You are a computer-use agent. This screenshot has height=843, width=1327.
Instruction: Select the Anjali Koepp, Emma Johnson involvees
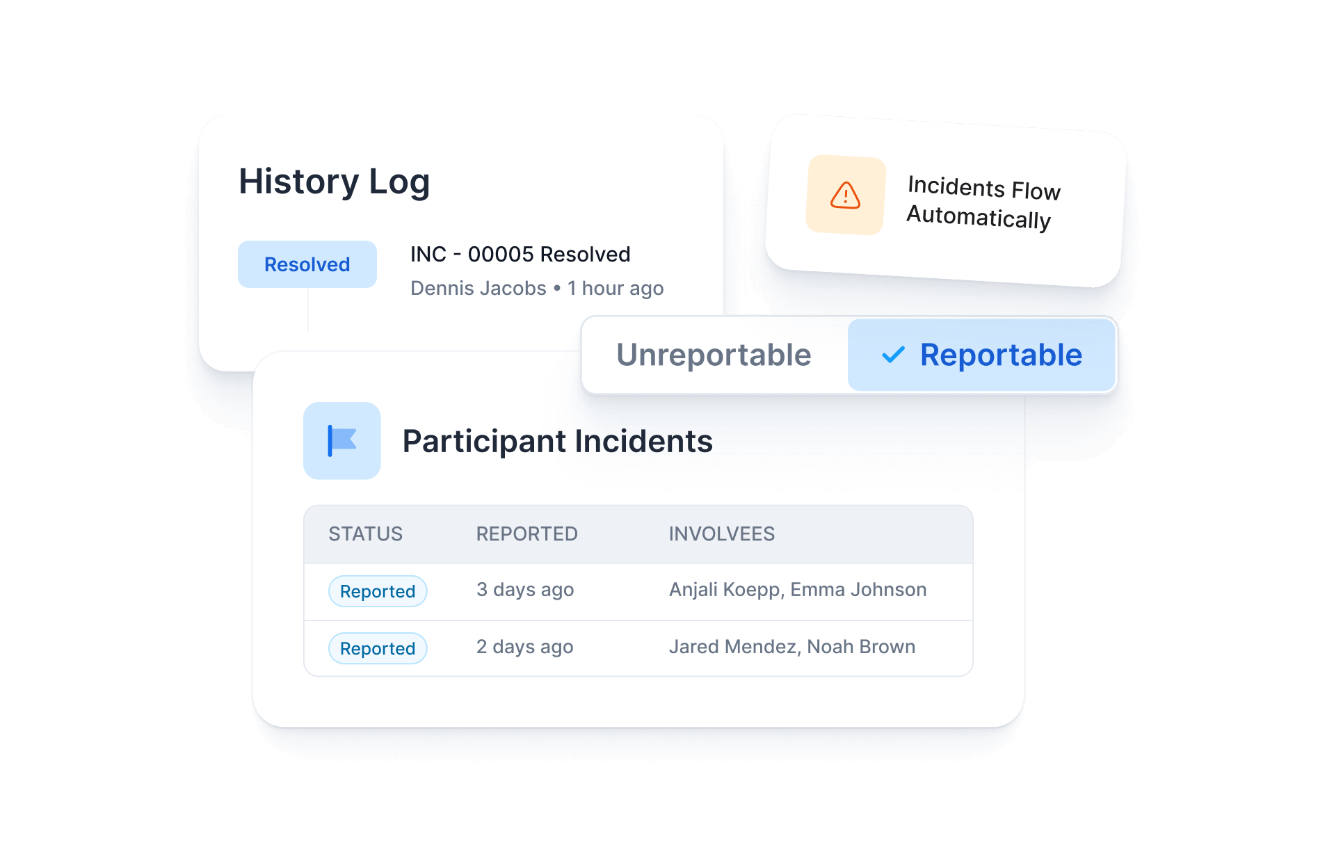[x=797, y=590]
